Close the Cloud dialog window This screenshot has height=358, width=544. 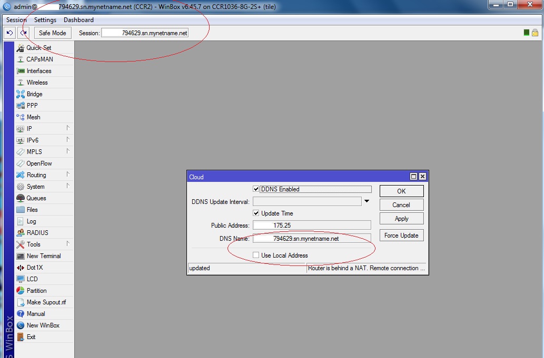click(x=422, y=177)
